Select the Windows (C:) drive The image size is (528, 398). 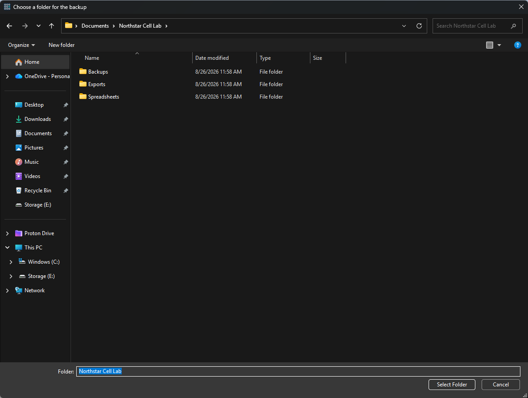pos(39,262)
